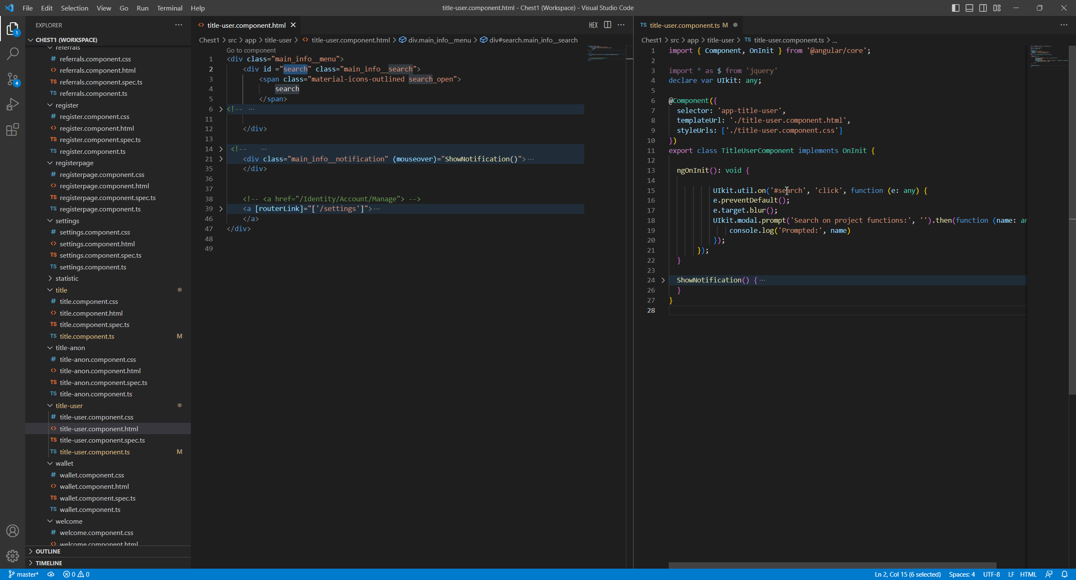Open the Terminal menu
Screen dimensions: 1076x580
pyautogui.click(x=169, y=8)
